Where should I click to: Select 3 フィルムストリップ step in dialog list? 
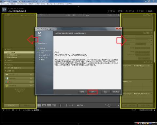[44, 55]
